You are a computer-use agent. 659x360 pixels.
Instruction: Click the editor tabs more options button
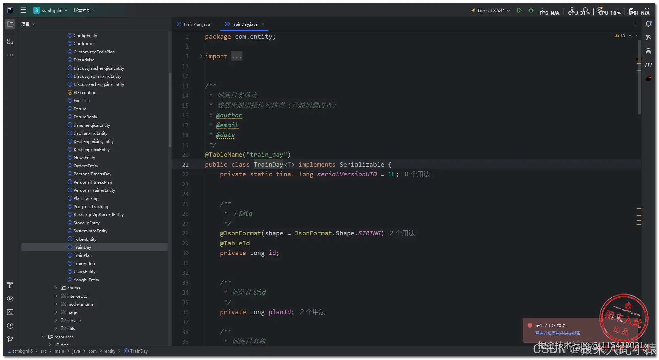[635, 24]
